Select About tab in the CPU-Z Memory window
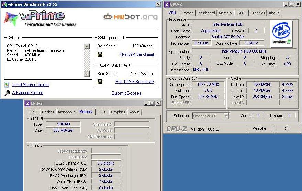Screen dimensions: 302x191 (x=134, y=112)
